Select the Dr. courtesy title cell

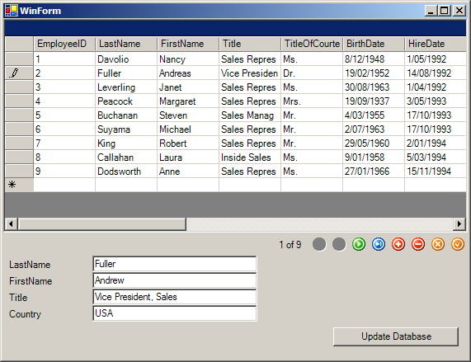pyautogui.click(x=312, y=73)
